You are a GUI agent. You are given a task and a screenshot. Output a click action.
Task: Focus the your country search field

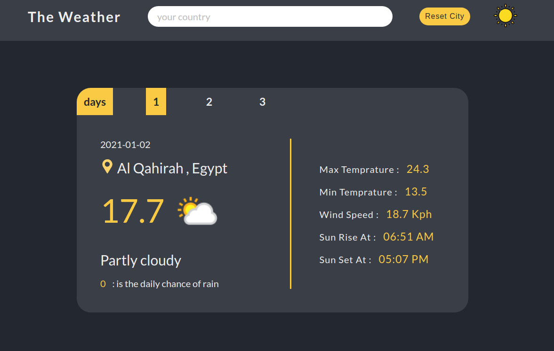tap(270, 16)
